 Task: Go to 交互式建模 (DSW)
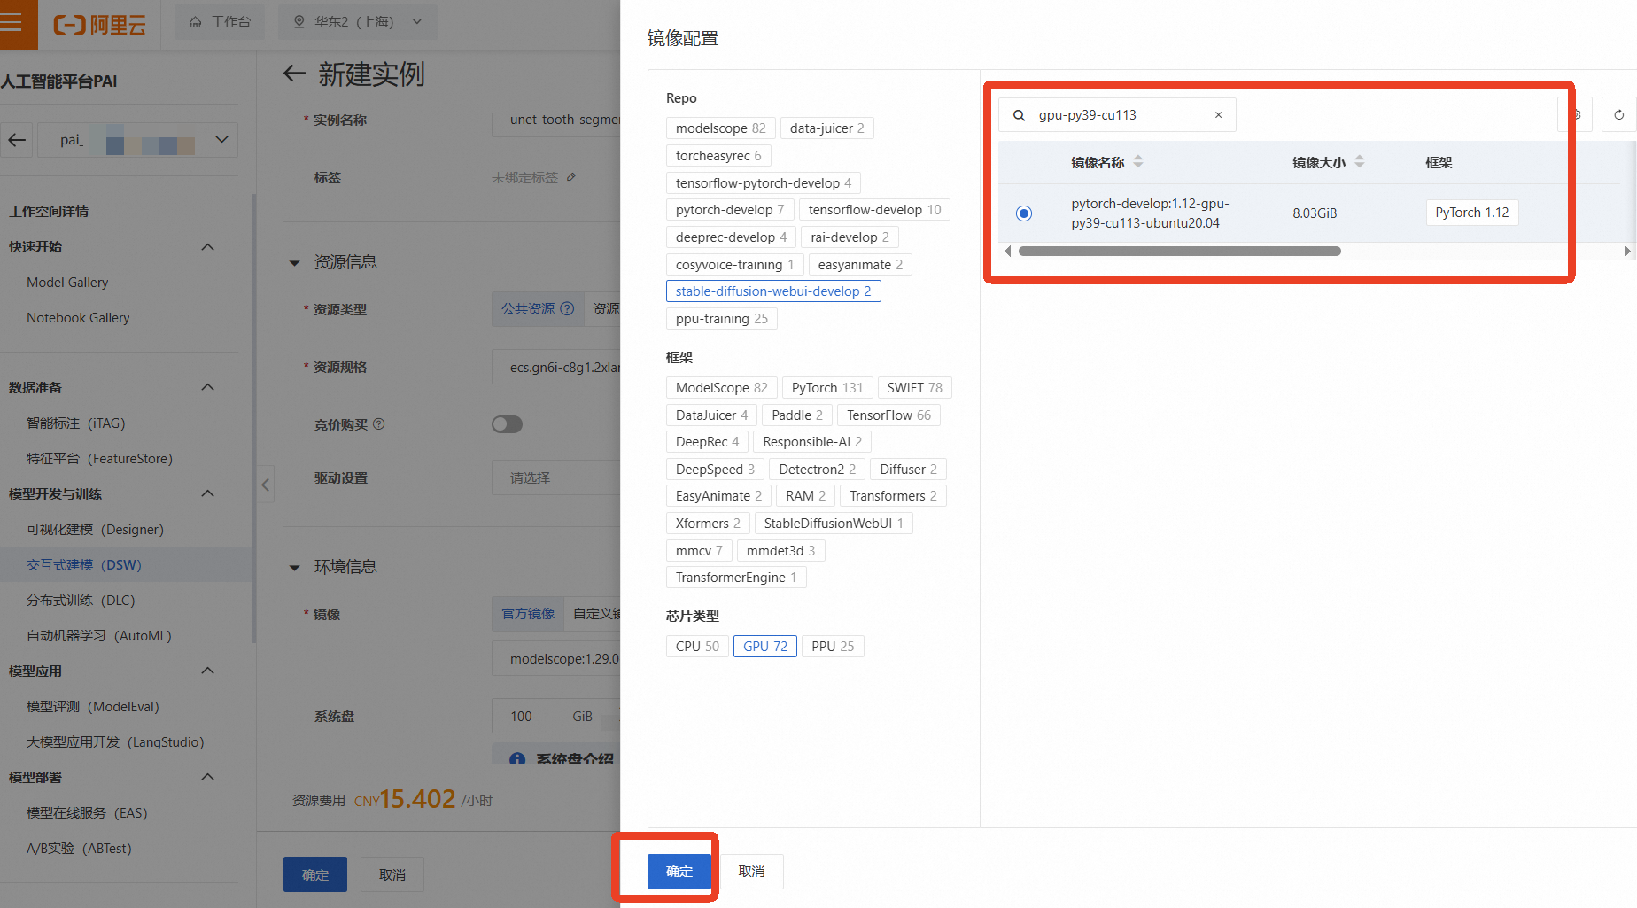84,565
